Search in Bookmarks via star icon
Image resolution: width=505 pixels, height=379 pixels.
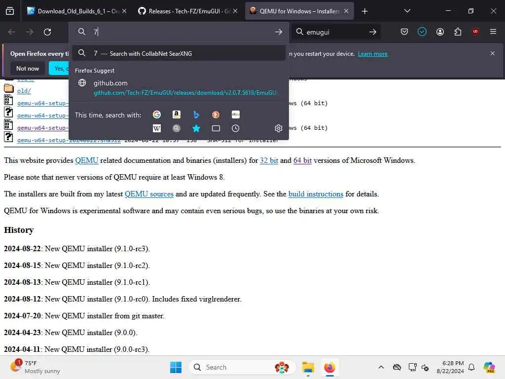(x=196, y=129)
